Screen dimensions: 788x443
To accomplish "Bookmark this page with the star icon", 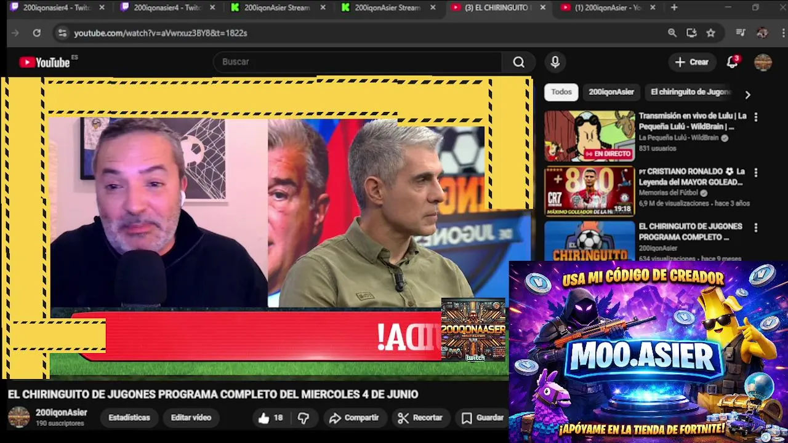I will [x=711, y=33].
